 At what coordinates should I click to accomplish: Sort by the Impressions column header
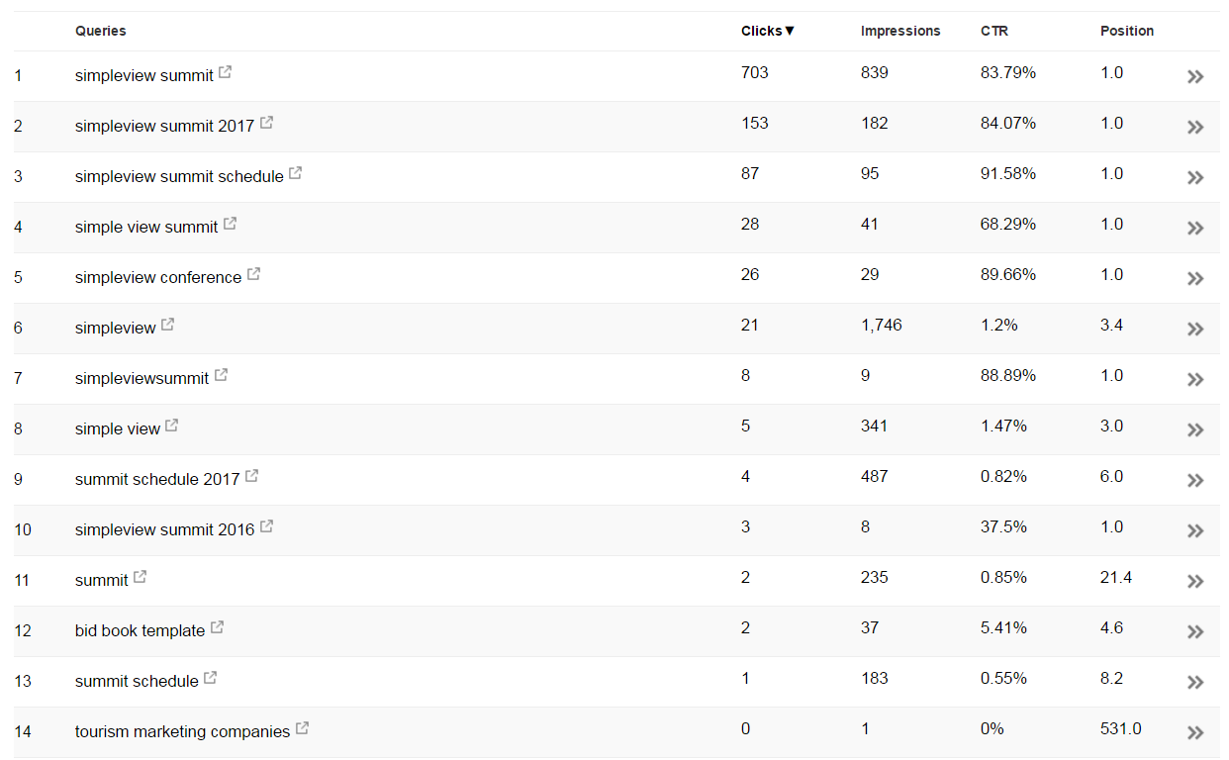[x=900, y=31]
